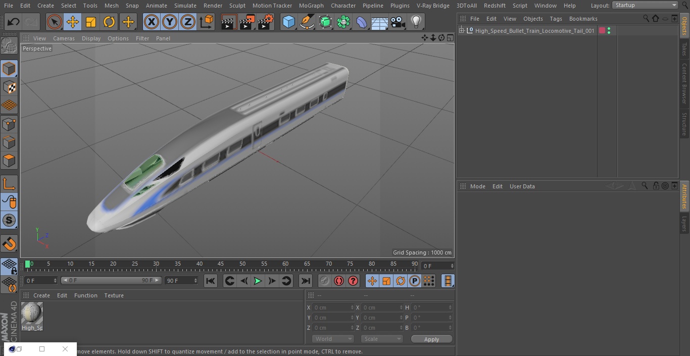Switch to Points mode
The height and width of the screenshot is (356, 690).
[x=9, y=124]
